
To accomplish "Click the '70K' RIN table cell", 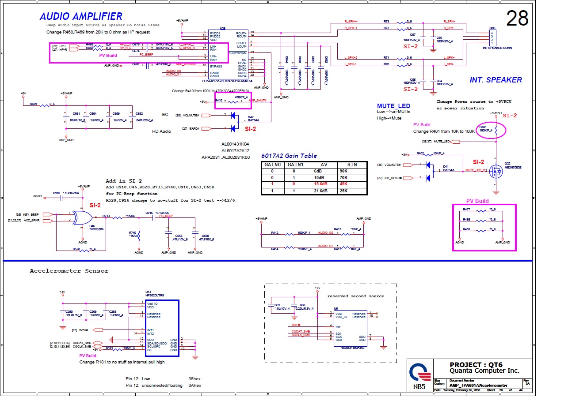I will 352,177.
